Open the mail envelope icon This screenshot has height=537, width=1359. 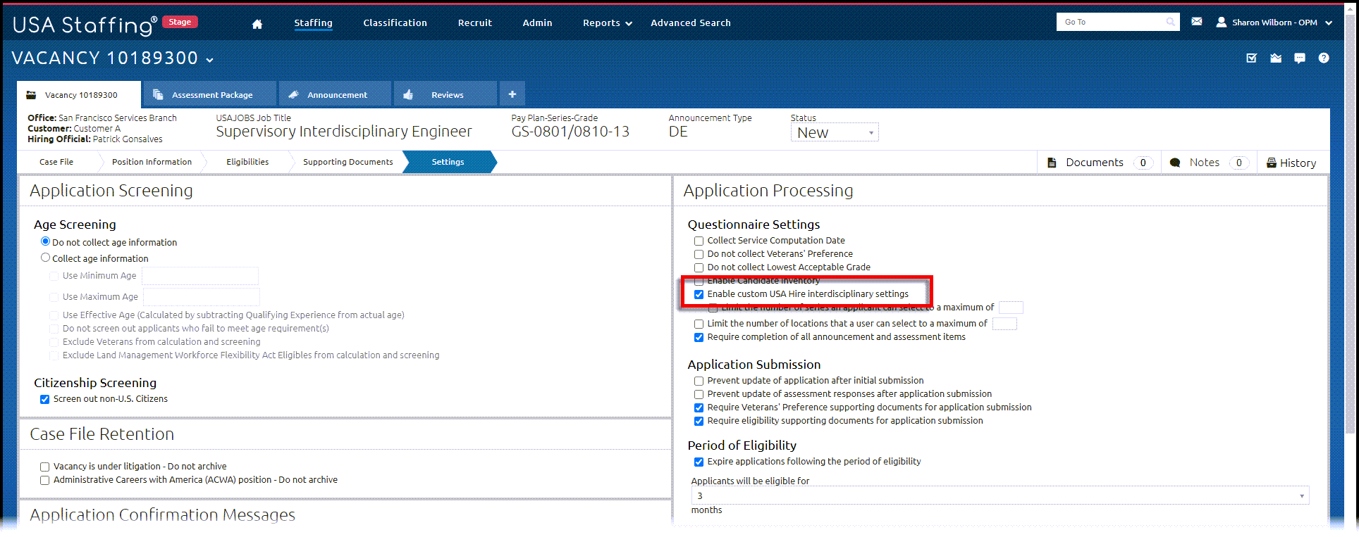point(1197,22)
